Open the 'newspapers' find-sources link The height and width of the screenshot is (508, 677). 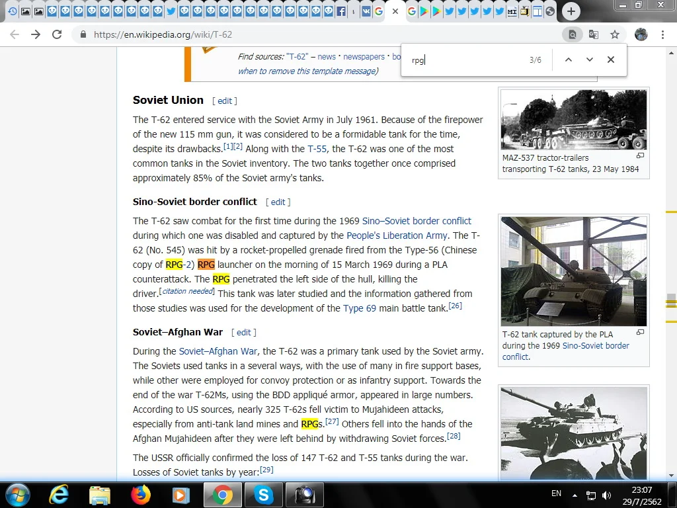(x=364, y=57)
